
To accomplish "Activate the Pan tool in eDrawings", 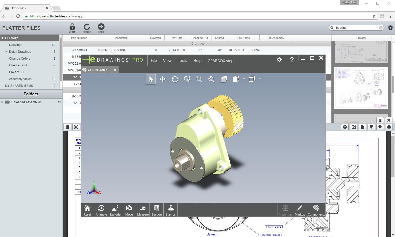I will coord(163,79).
